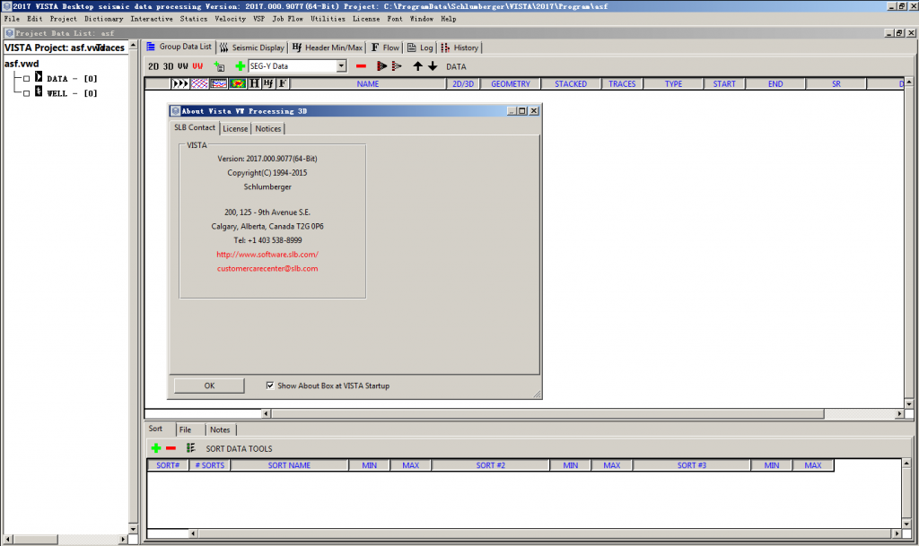The width and height of the screenshot is (919, 546).
Task: Open the Utilities menu
Action: tap(328, 19)
